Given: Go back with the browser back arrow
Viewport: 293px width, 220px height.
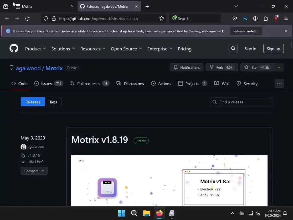Looking at the screenshot, I should click(x=7, y=19).
